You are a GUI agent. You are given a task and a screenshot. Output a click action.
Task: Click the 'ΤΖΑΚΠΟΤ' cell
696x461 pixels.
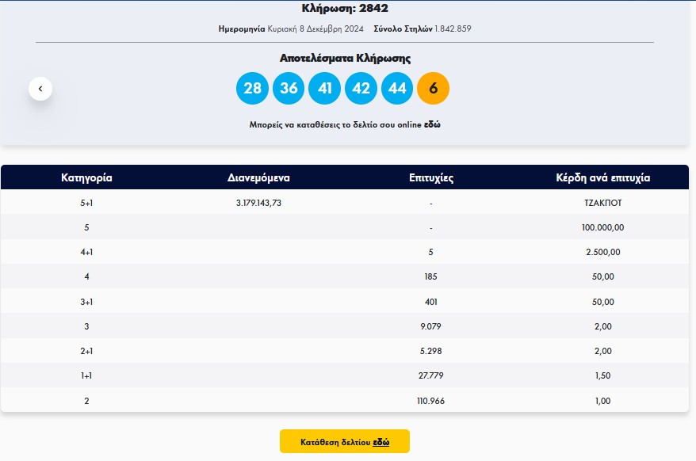(602, 203)
